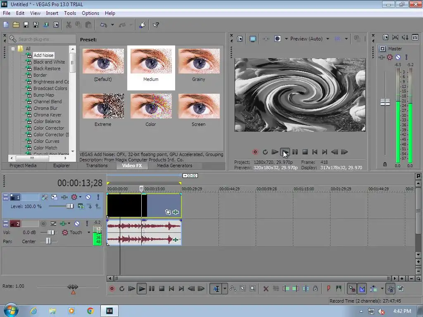Screen dimensions: 423x317
Task: Open the Insert menu
Action: click(52, 13)
